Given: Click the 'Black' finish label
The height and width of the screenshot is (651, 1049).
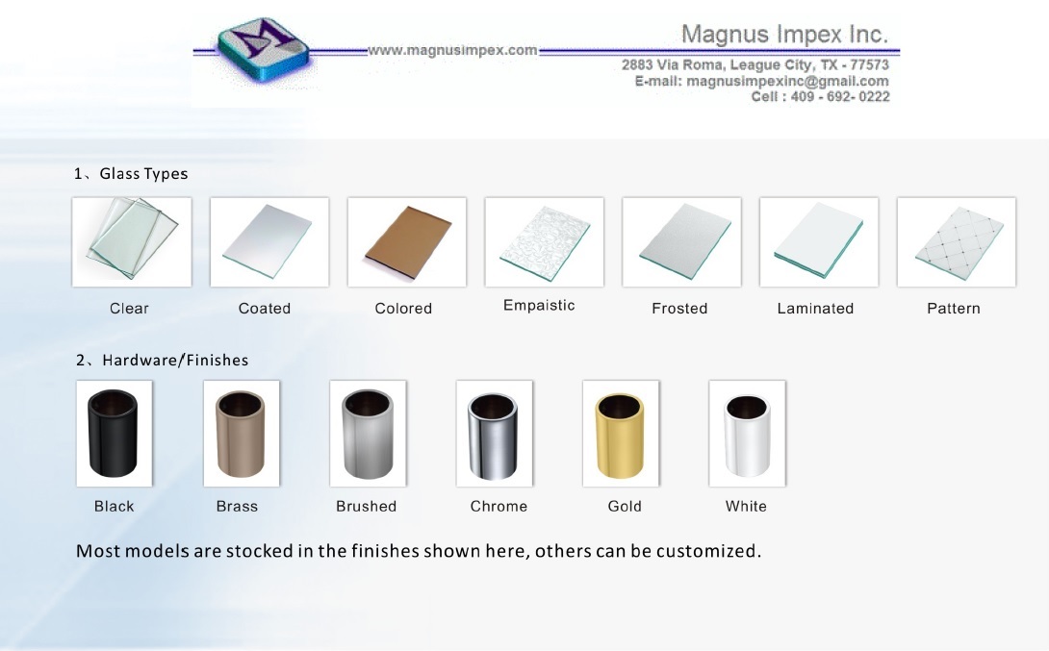Looking at the screenshot, I should tap(114, 506).
